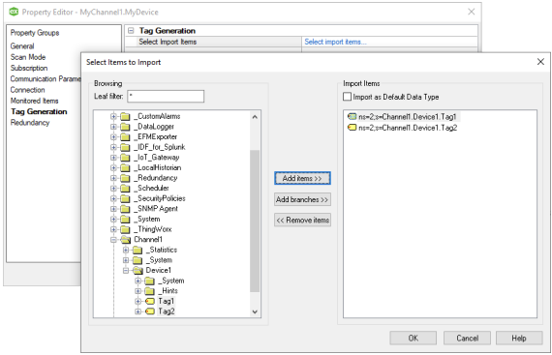Image resolution: width=552 pixels, height=355 pixels.
Task: Click the _EFMExporter folder icon
Action: click(x=125, y=137)
